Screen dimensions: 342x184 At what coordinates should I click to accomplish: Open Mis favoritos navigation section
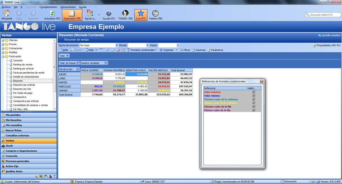point(29,120)
